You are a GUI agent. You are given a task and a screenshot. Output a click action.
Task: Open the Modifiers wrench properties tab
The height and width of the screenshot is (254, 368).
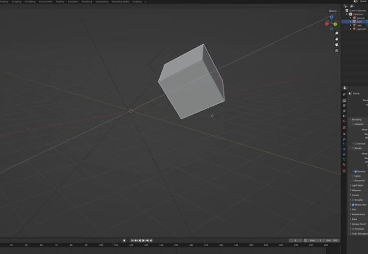click(x=344, y=140)
